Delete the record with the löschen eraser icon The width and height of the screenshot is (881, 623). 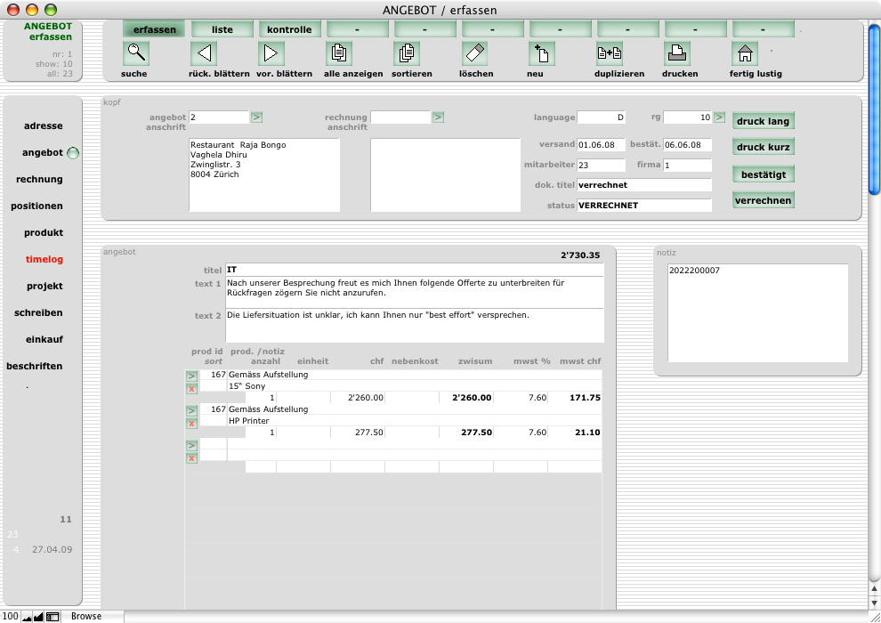tap(474, 53)
